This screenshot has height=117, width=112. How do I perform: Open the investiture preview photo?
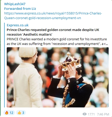point(58,77)
